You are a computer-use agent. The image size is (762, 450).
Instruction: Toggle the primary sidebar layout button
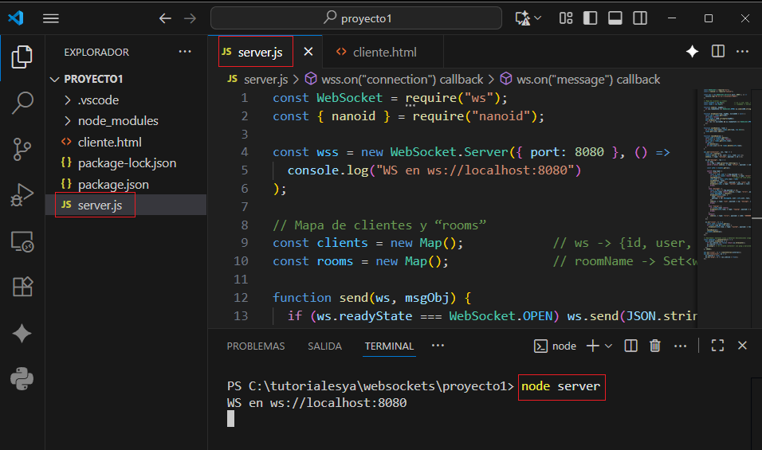(591, 18)
